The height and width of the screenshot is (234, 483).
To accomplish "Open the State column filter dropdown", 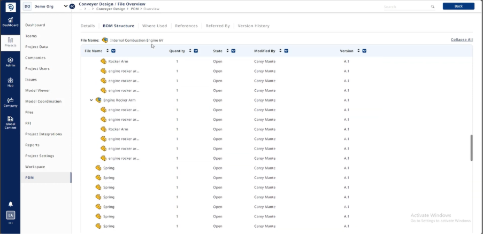I will coord(234,51).
